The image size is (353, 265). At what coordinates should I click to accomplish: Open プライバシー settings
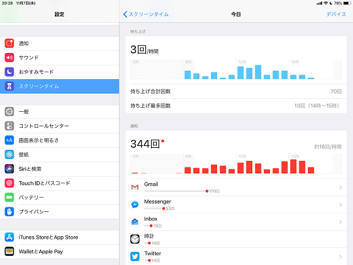(59, 211)
